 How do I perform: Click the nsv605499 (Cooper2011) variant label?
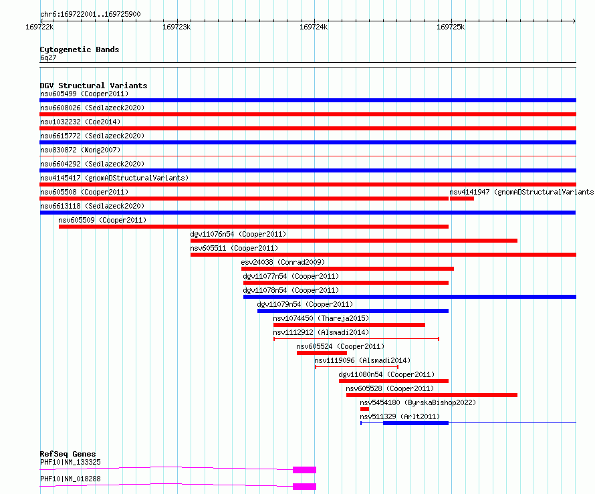coord(84,94)
